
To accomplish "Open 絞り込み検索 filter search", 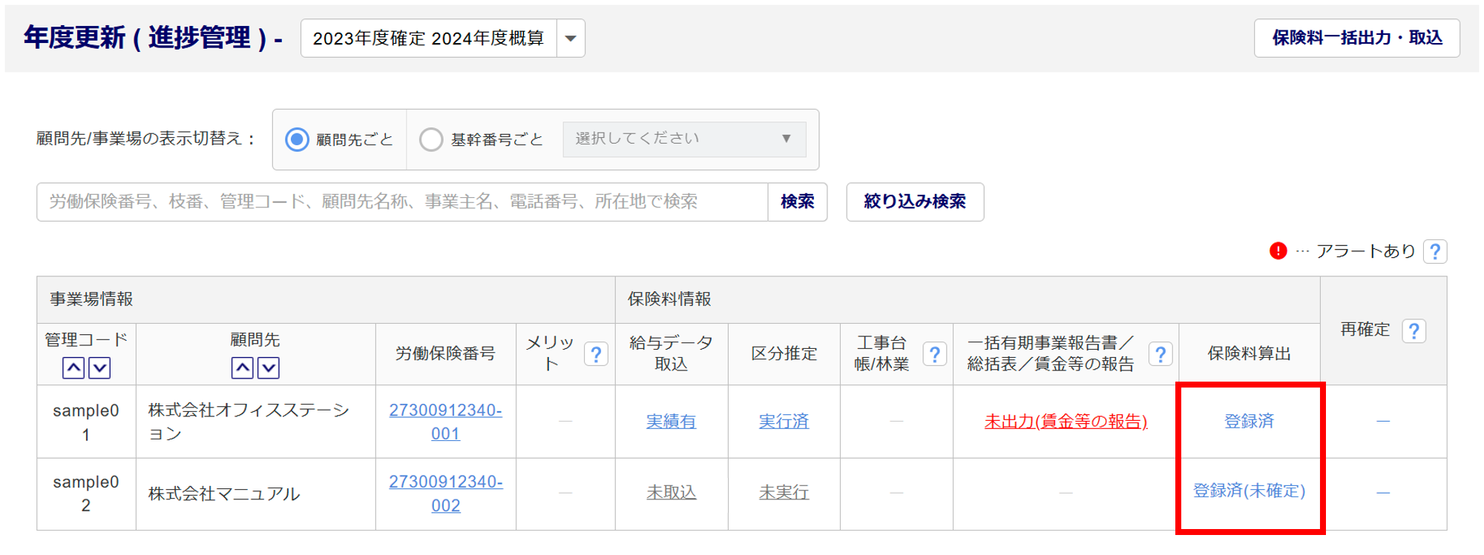I will (x=914, y=202).
